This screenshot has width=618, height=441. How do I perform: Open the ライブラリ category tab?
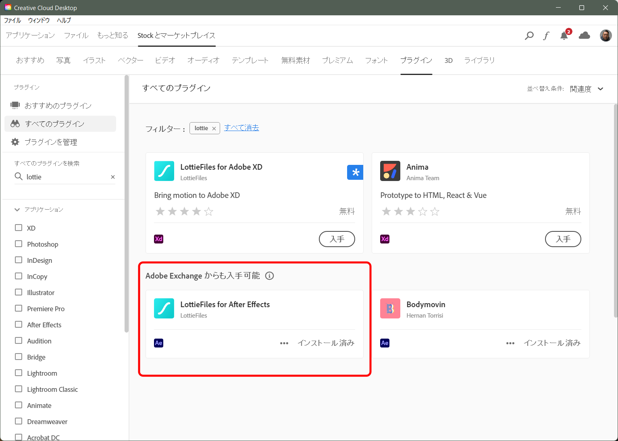tap(479, 60)
